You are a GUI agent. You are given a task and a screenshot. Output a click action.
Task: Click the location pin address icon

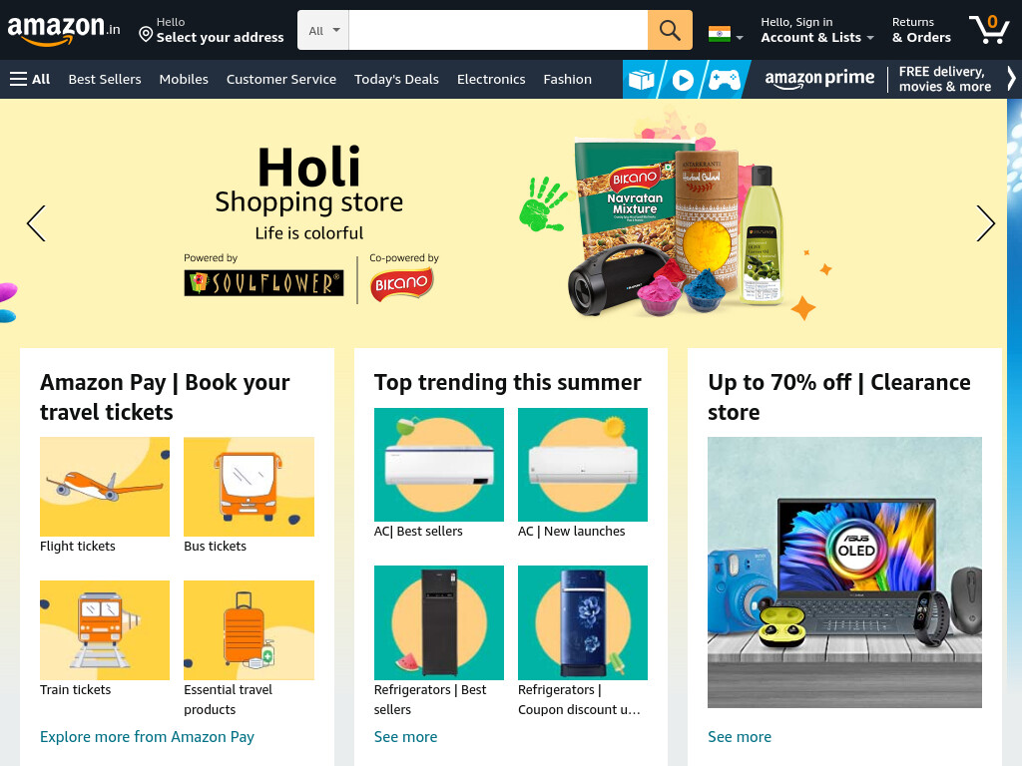click(146, 34)
